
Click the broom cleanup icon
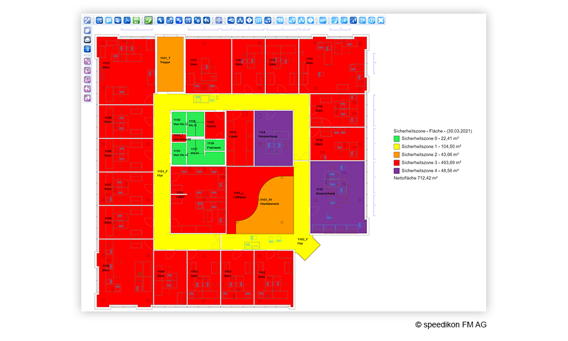pyautogui.click(x=335, y=20)
